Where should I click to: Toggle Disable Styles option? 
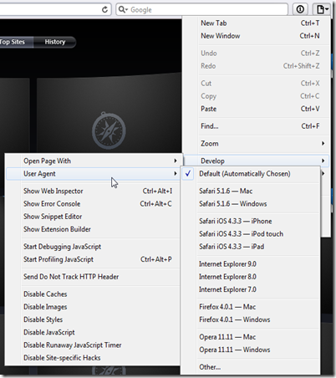tap(94, 319)
